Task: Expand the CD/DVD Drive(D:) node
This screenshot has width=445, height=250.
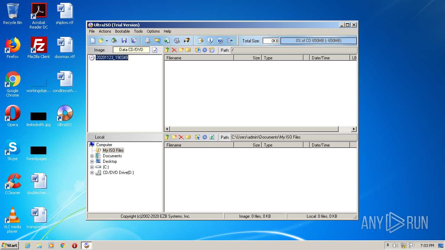Action: pos(92,173)
